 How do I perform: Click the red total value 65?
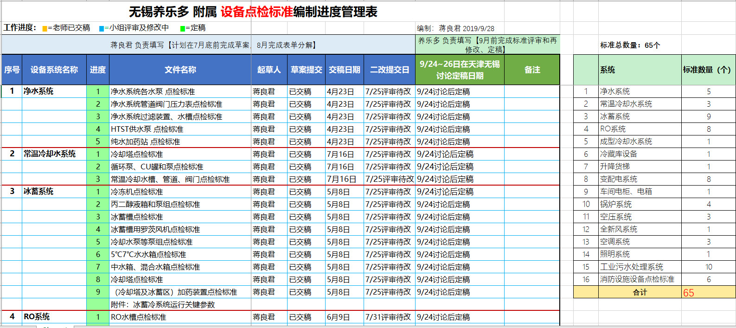point(709,293)
